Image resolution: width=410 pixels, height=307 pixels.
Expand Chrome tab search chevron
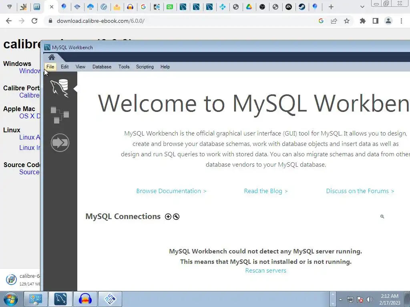362,7
